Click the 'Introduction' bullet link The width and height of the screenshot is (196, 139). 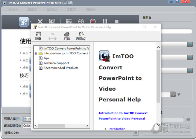point(117,129)
